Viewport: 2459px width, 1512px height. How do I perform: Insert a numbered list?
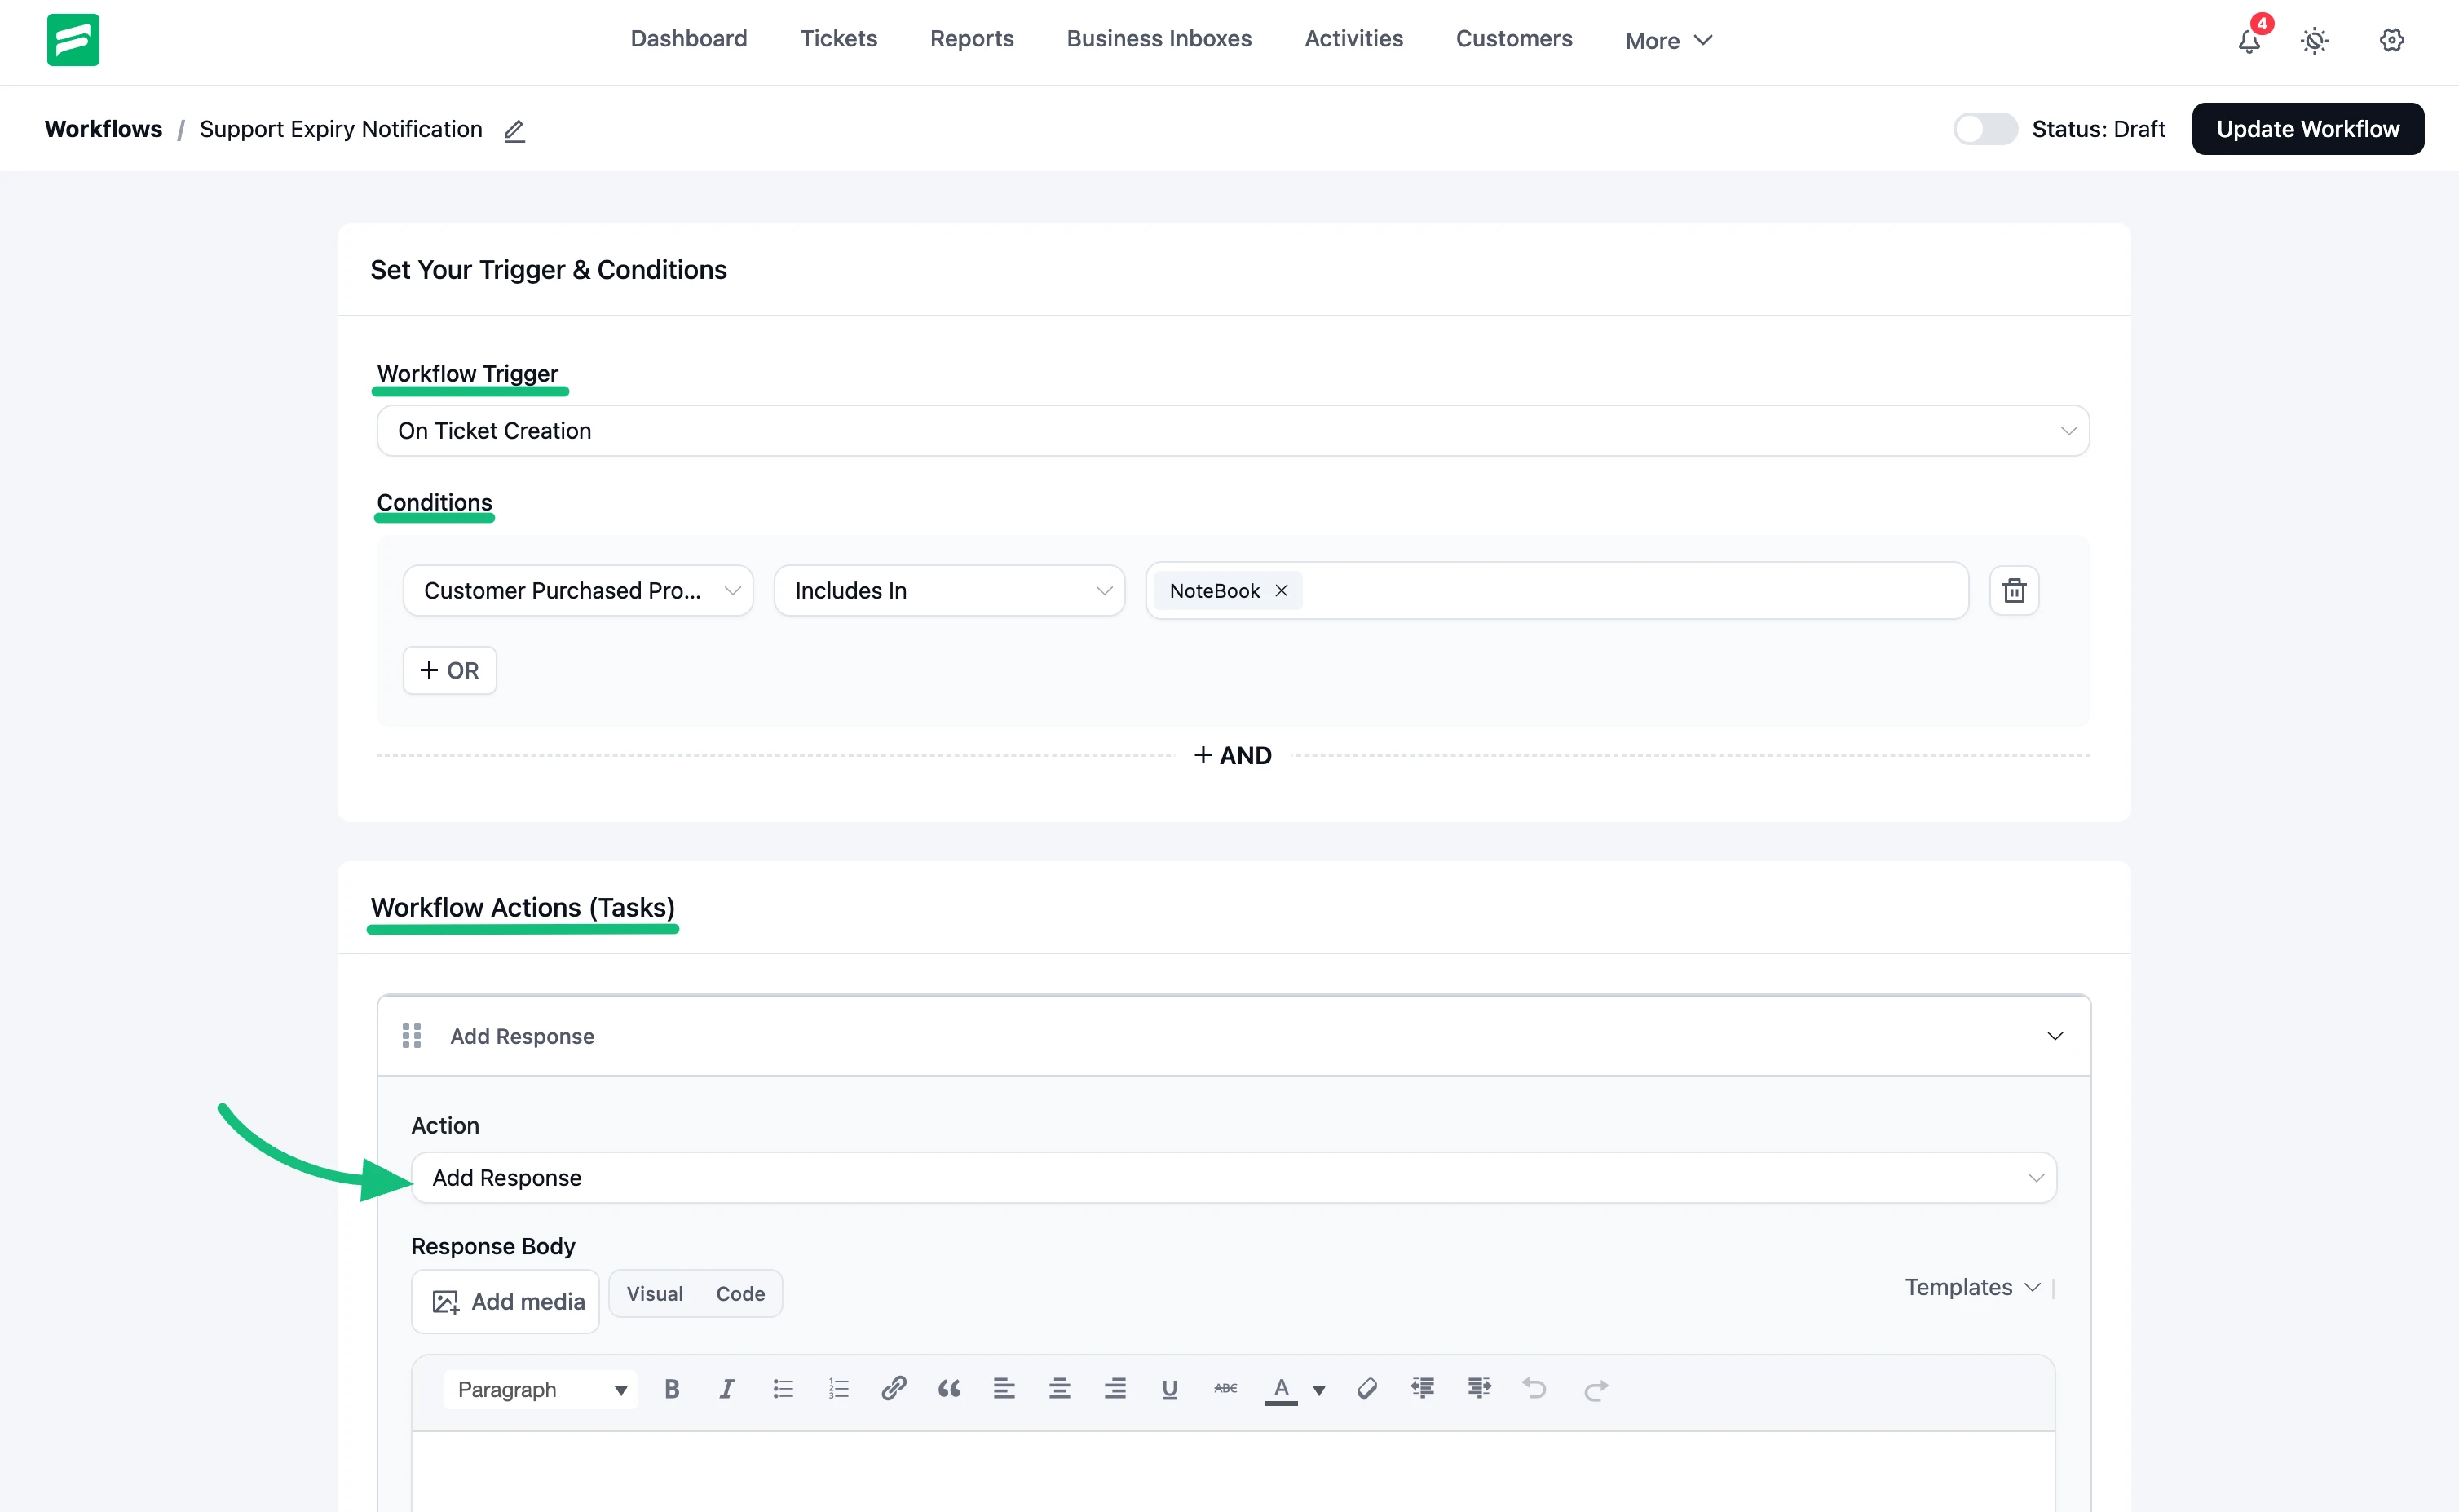click(837, 1389)
